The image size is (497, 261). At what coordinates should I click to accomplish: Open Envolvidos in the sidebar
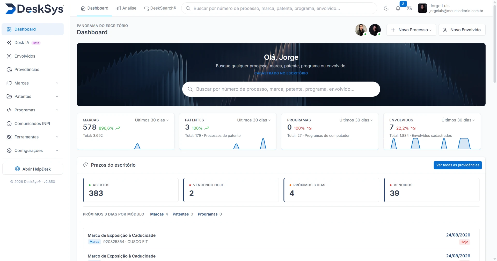coord(33,56)
